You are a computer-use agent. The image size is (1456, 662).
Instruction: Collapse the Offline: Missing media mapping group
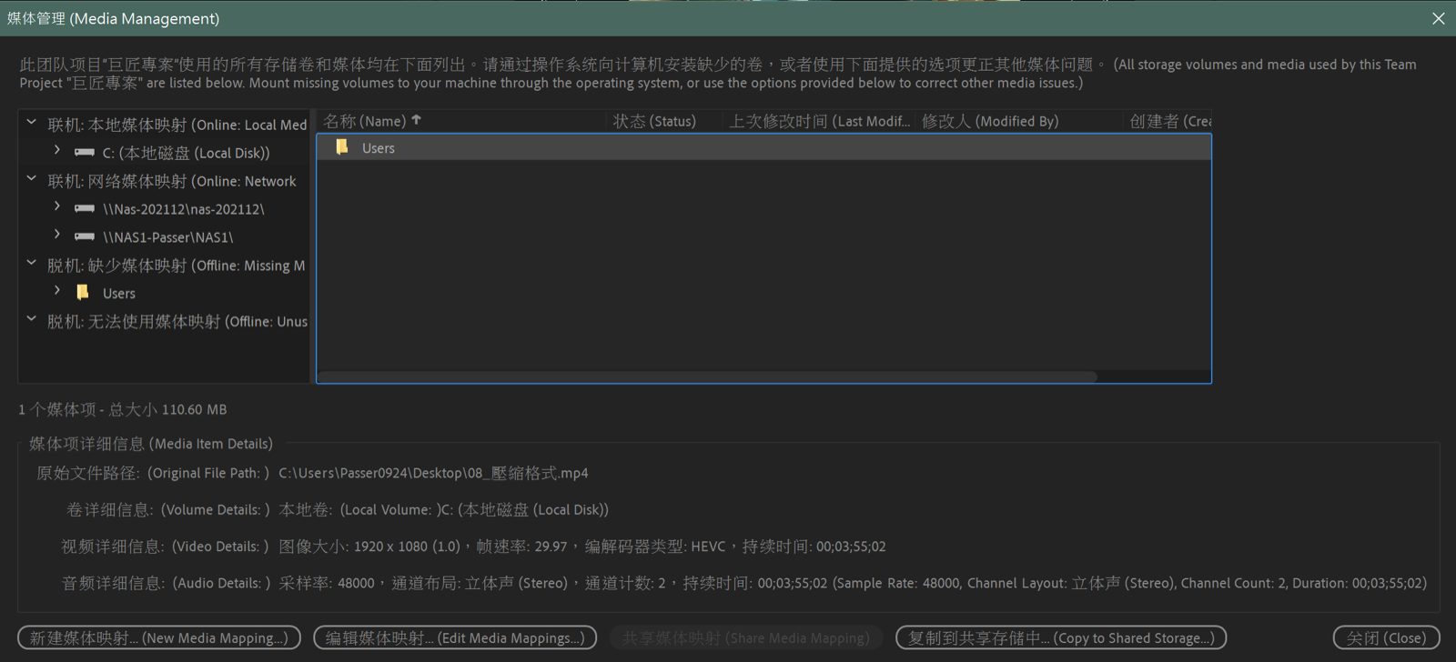coord(31,263)
